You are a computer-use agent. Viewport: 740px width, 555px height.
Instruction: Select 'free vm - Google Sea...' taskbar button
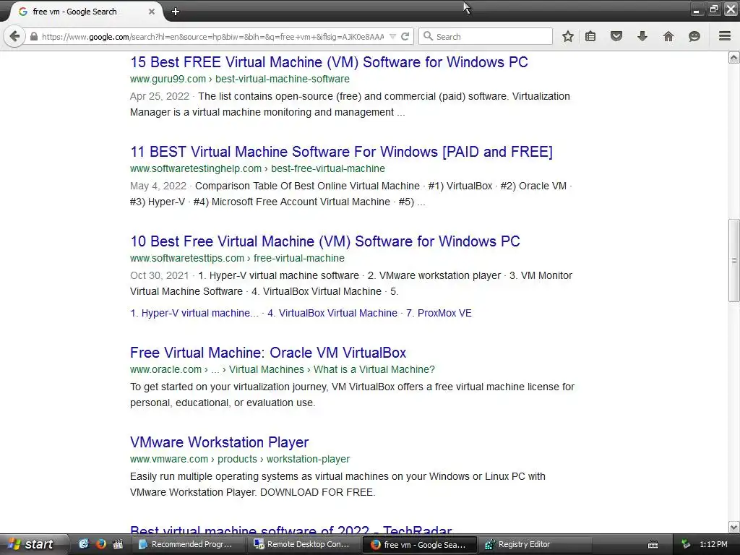[419, 544]
